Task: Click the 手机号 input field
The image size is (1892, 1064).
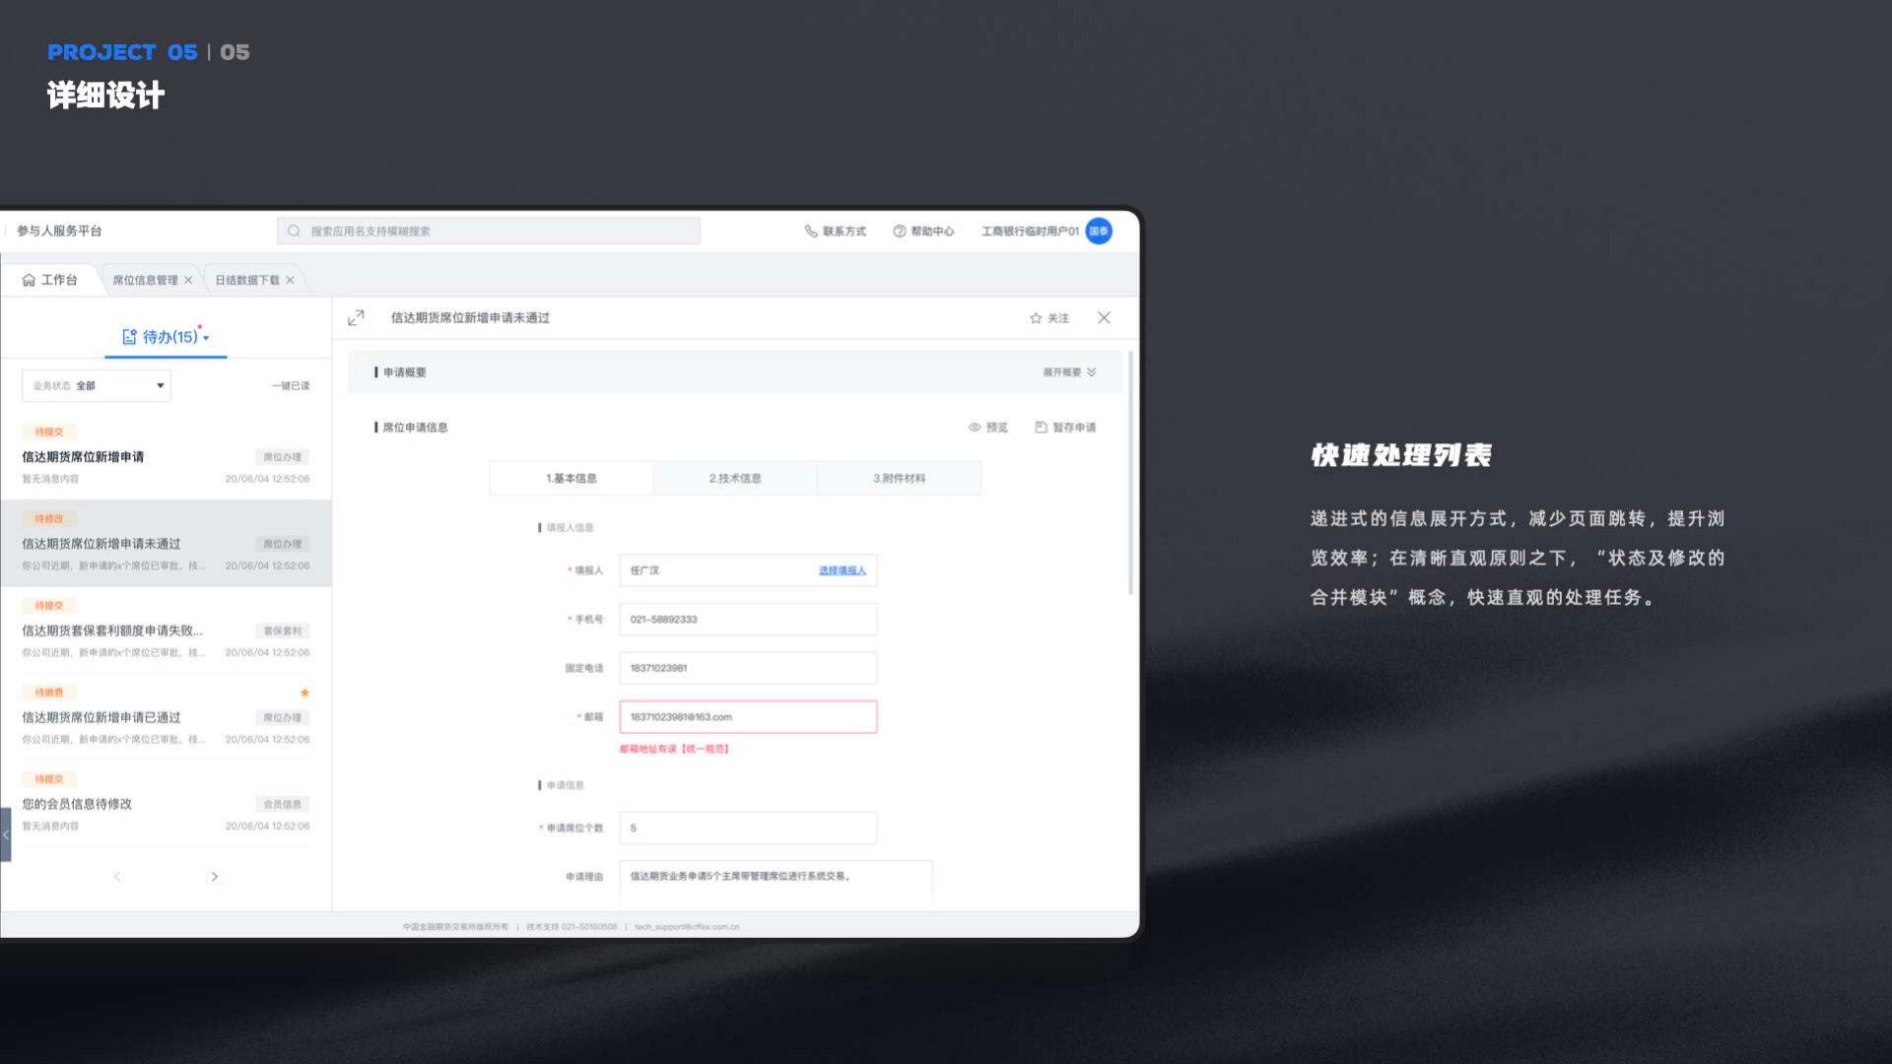Action: [748, 620]
